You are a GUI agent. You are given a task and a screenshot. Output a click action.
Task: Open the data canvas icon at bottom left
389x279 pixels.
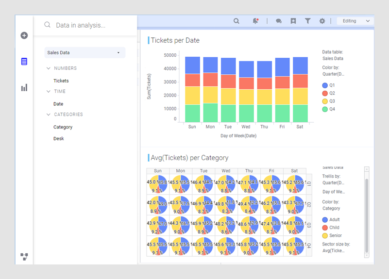[x=24, y=257]
